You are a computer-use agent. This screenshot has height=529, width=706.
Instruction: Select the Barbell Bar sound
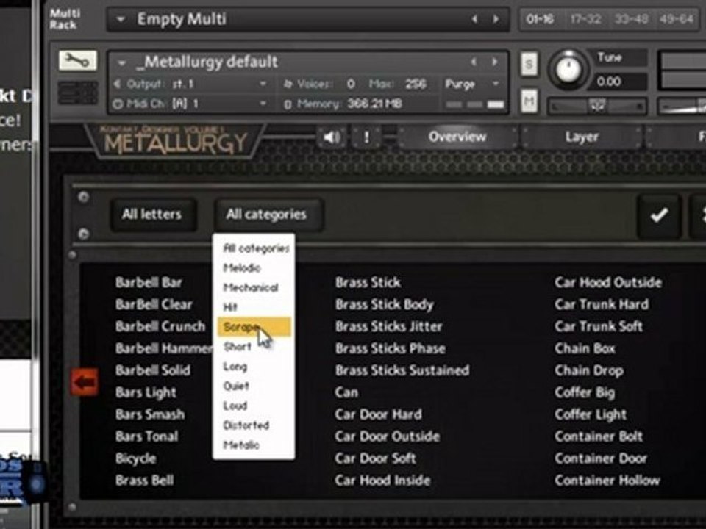[149, 282]
